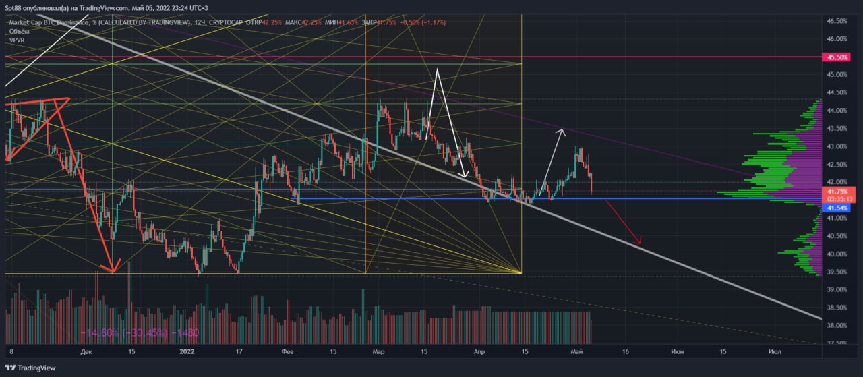Image resolution: width=863 pixels, height=377 pixels.
Task: Click the red triangle pattern's right tip
Action: 69,100
